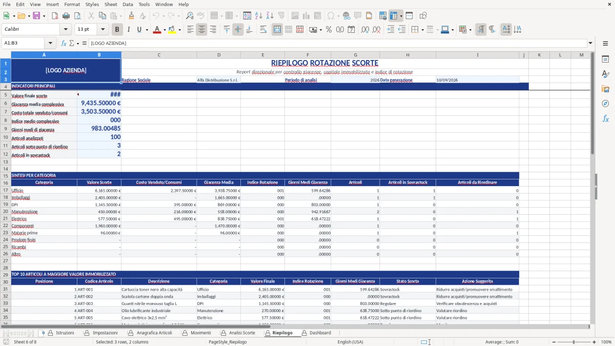Toggle Center horizontally alignment
Screen dimensions: 615x346
(x=201, y=30)
